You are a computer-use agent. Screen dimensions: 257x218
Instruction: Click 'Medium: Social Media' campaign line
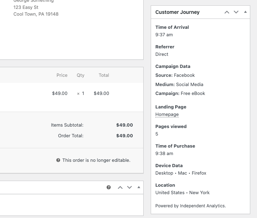coord(179,85)
